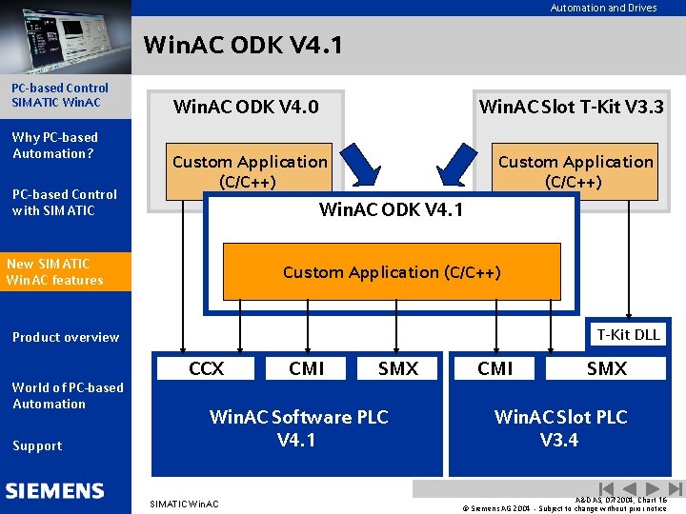The height and width of the screenshot is (514, 686).
Task: Click the WinAC ODK V4.0 heading
Action: pyautogui.click(x=246, y=107)
